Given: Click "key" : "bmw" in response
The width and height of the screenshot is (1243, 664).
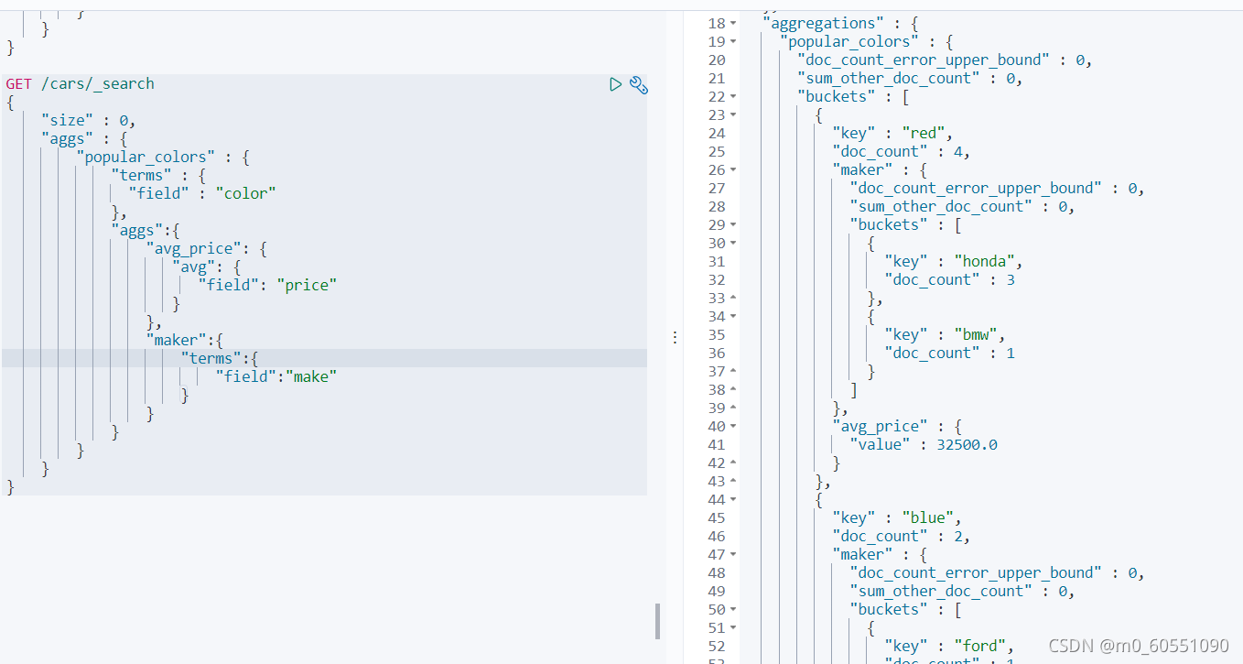Looking at the screenshot, I should pos(946,334).
